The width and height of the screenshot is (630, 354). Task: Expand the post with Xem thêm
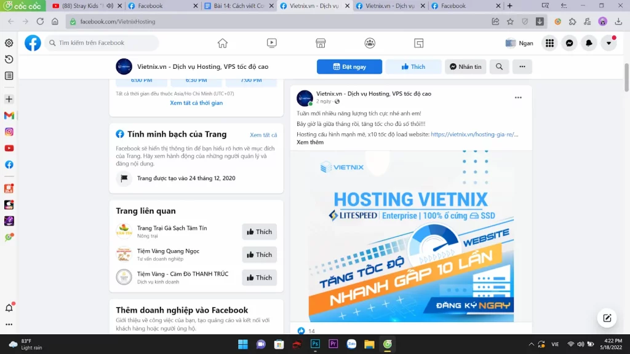[310, 142]
